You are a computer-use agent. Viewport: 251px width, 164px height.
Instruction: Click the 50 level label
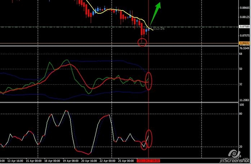coord(241,69)
